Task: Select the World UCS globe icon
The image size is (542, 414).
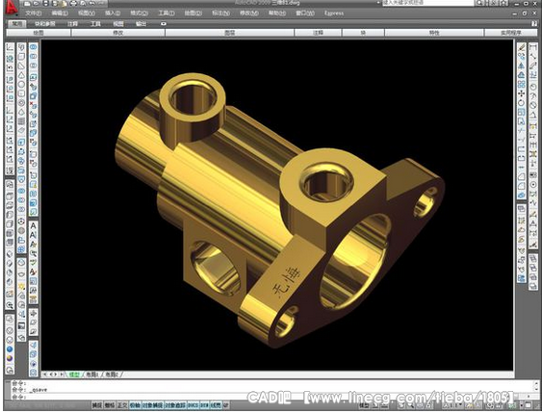Action: pos(10,58)
